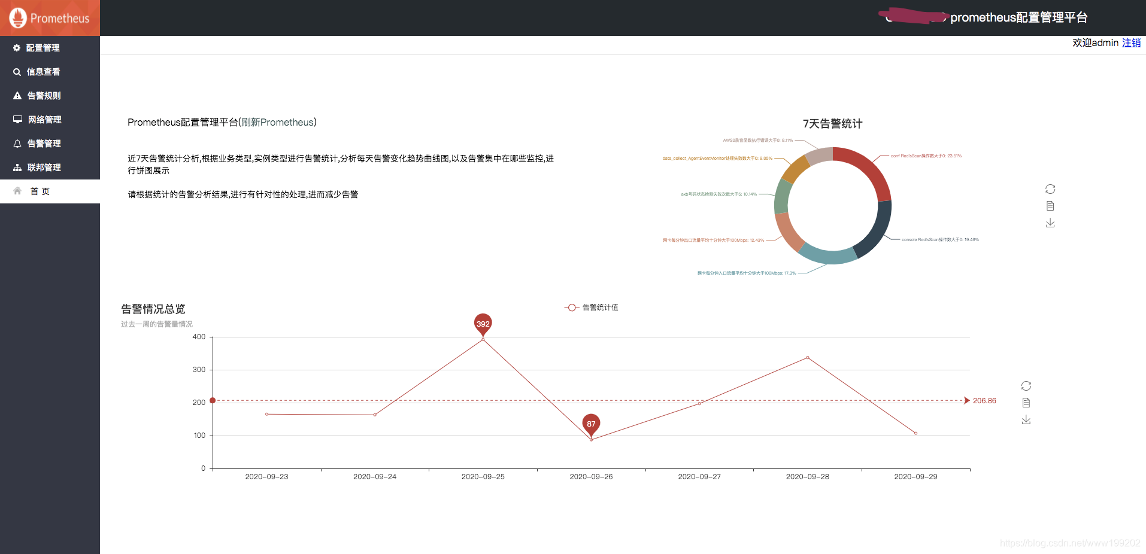Click the 注销 logout link
The width and height of the screenshot is (1146, 554).
pos(1131,42)
